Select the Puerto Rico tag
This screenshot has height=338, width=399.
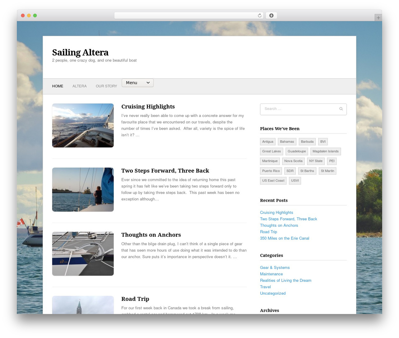[x=271, y=171]
